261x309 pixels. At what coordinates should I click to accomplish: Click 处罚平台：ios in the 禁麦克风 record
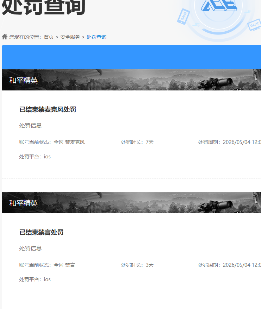pos(35,157)
